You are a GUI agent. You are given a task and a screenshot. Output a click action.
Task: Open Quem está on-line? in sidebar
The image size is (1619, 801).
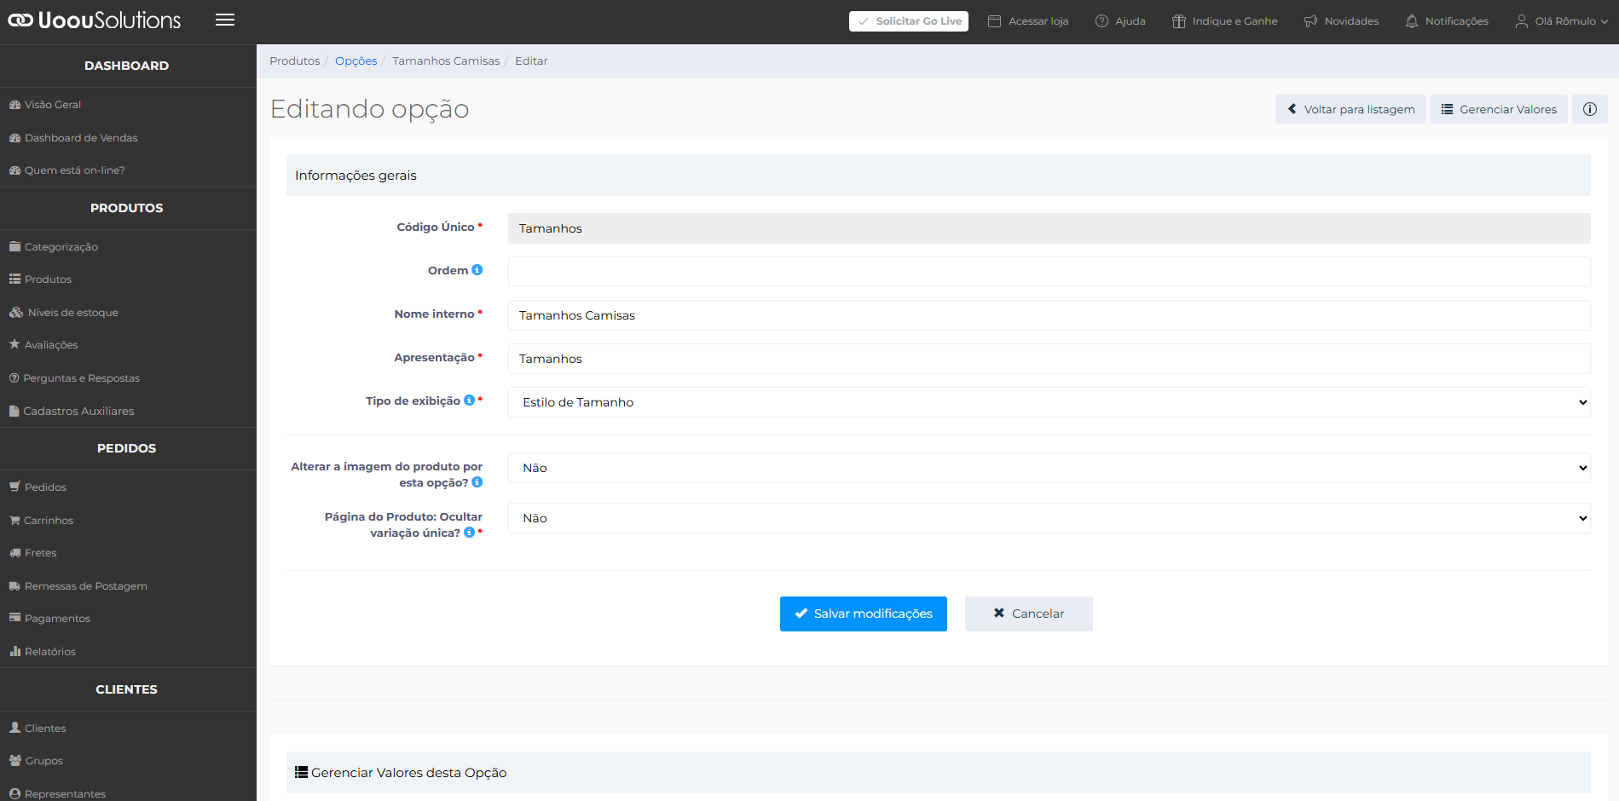coord(74,170)
